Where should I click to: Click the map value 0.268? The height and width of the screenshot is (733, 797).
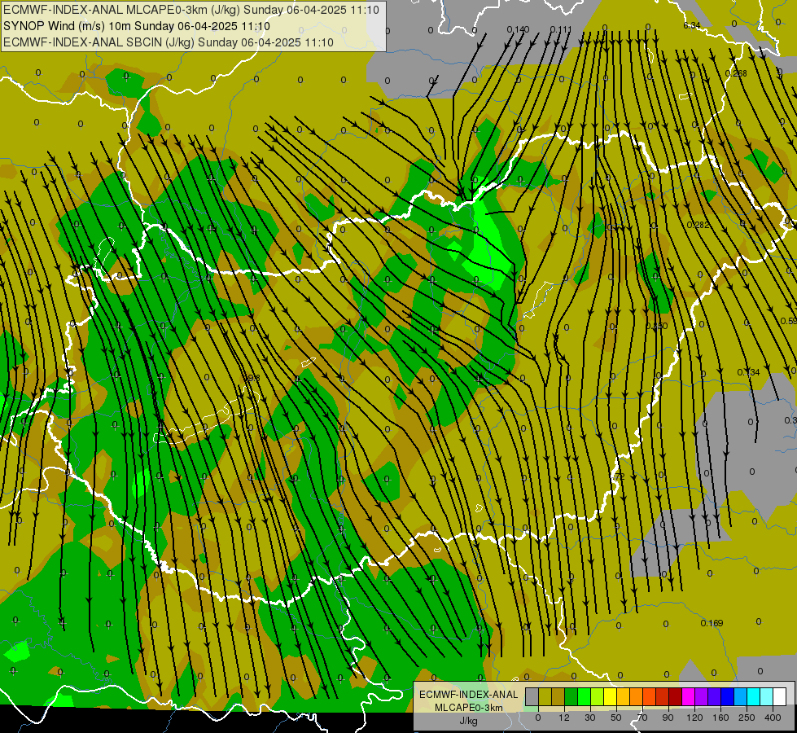(736, 73)
